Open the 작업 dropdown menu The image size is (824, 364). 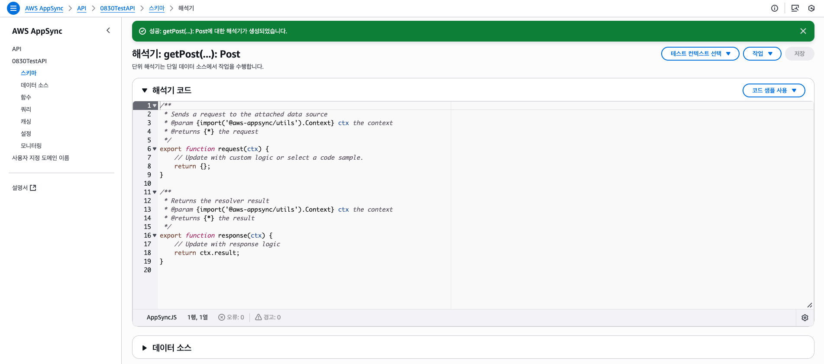[x=762, y=54]
